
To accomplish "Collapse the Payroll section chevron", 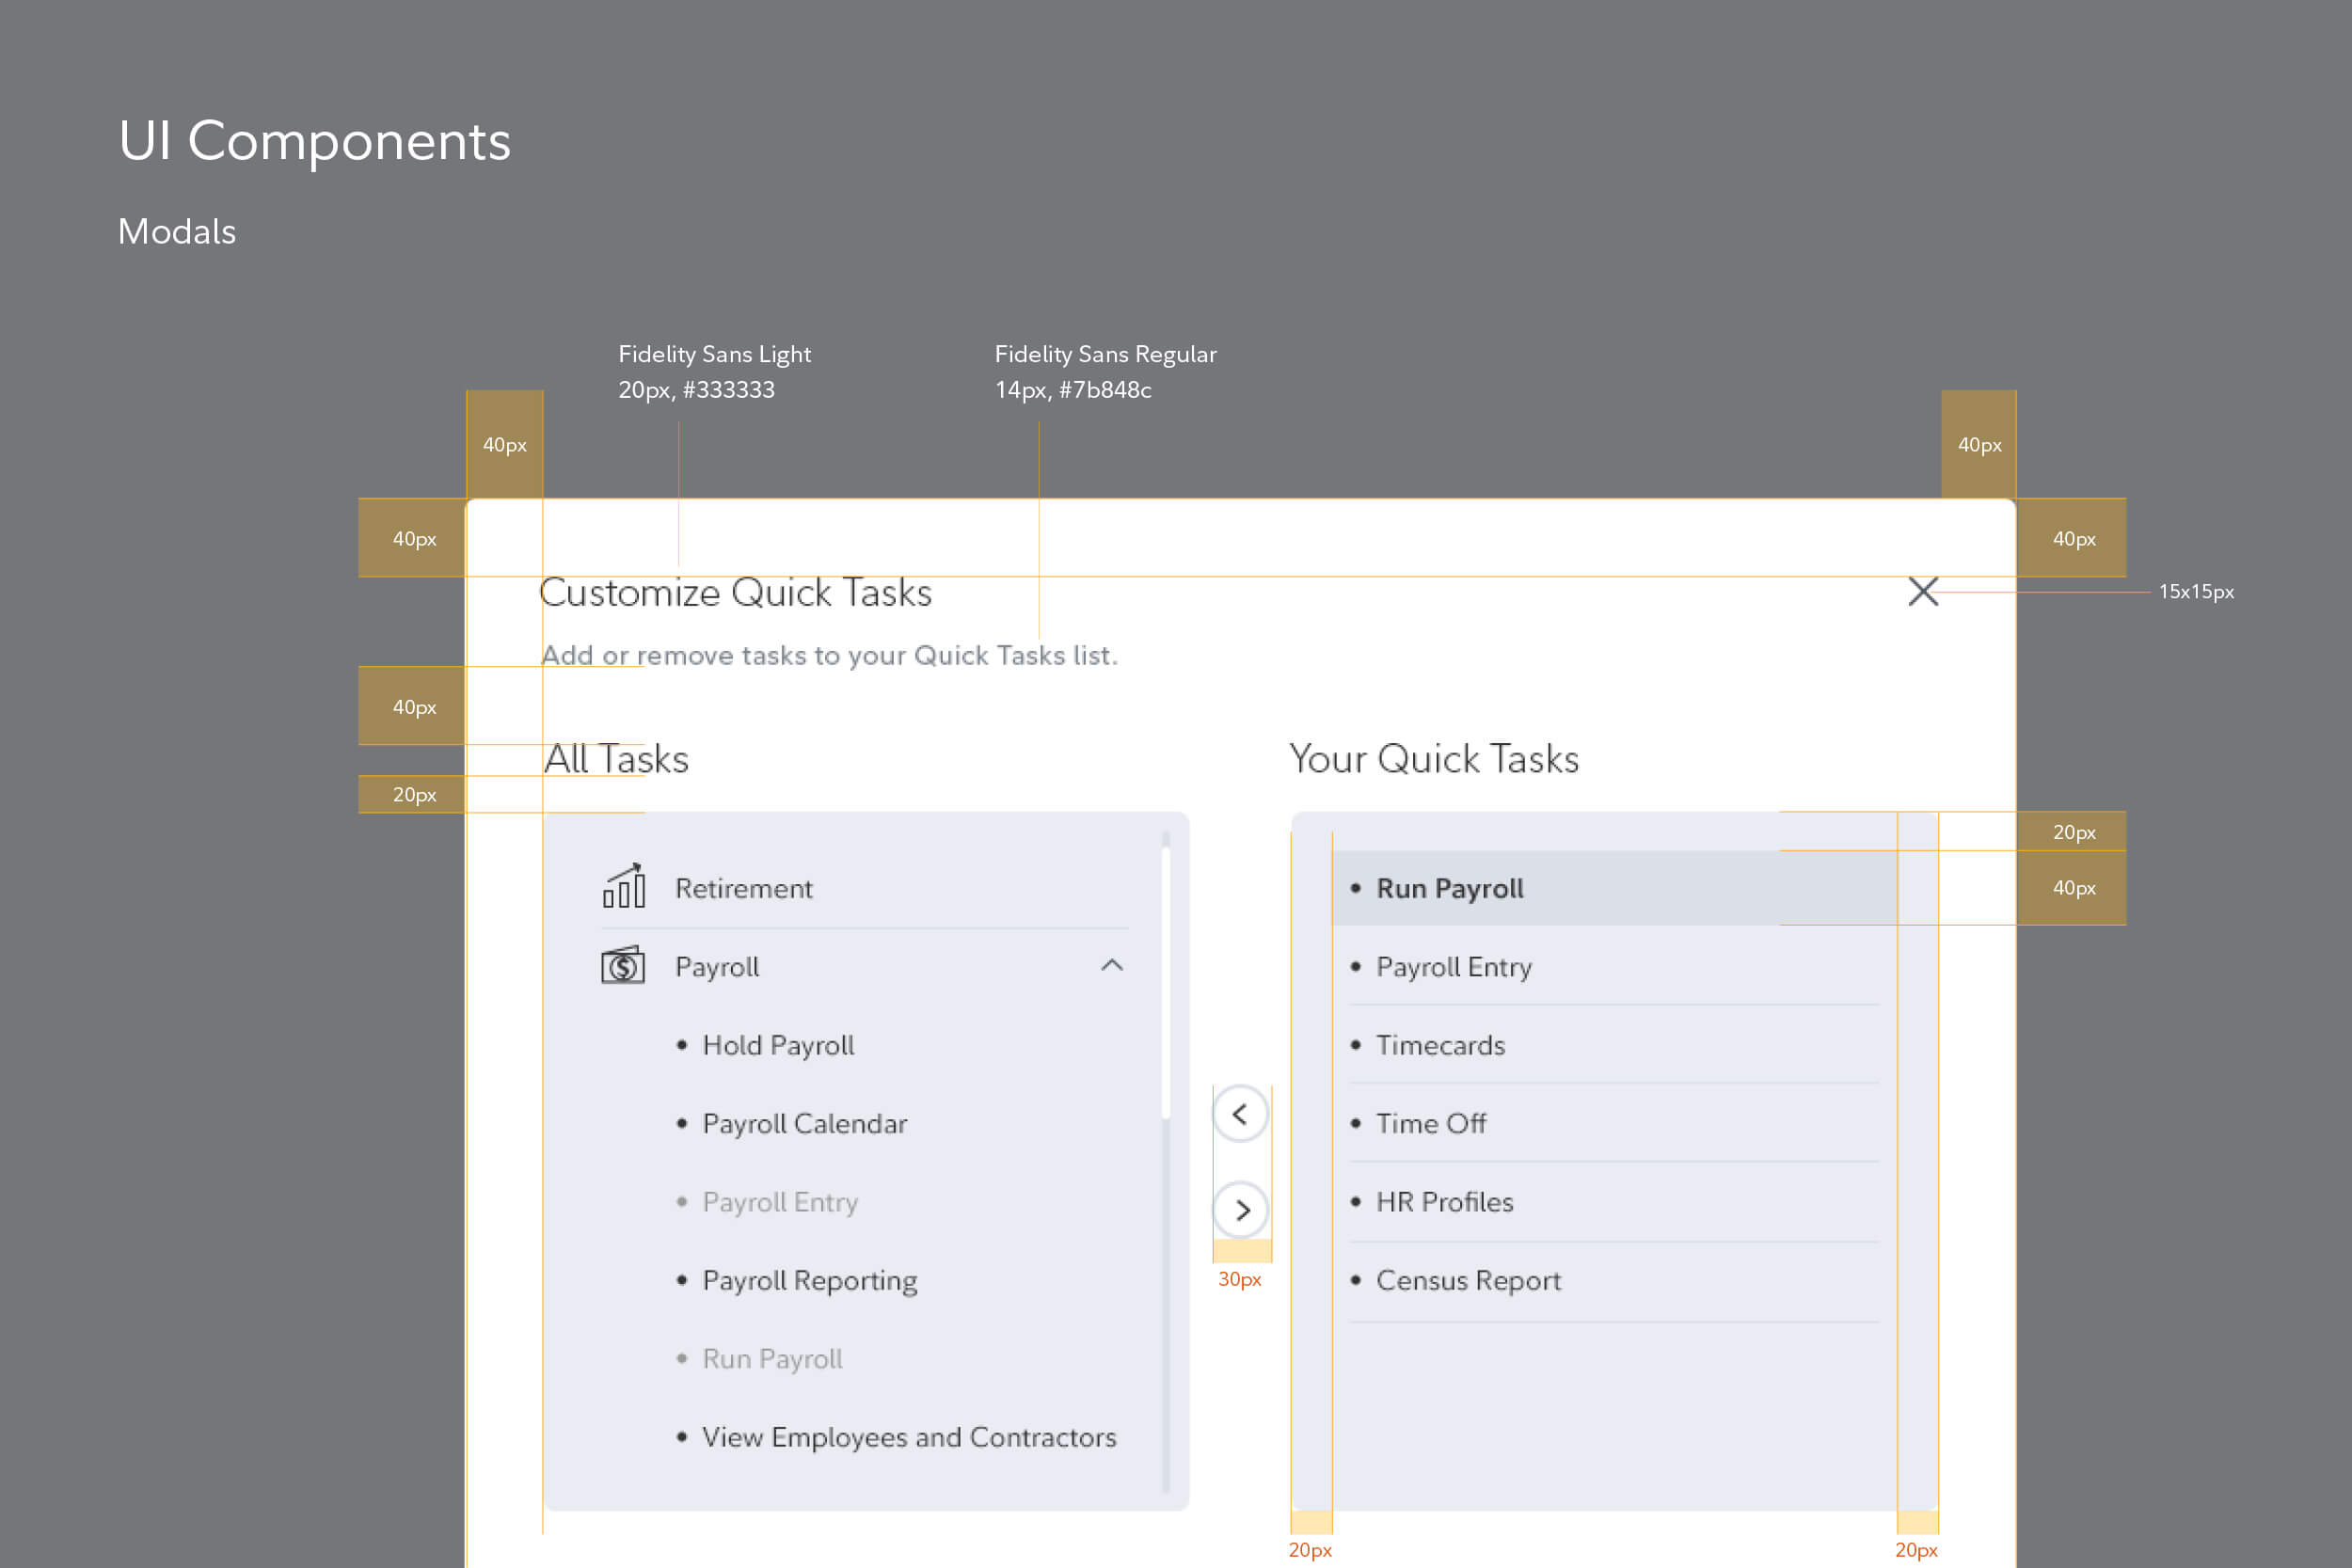I will pyautogui.click(x=1112, y=966).
